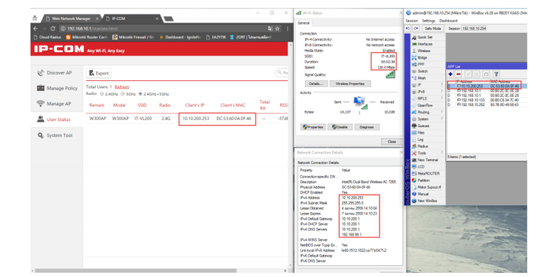555x277 pixels.
Task: Click Disable button in Wi-Fi Status
Action: 339,127
